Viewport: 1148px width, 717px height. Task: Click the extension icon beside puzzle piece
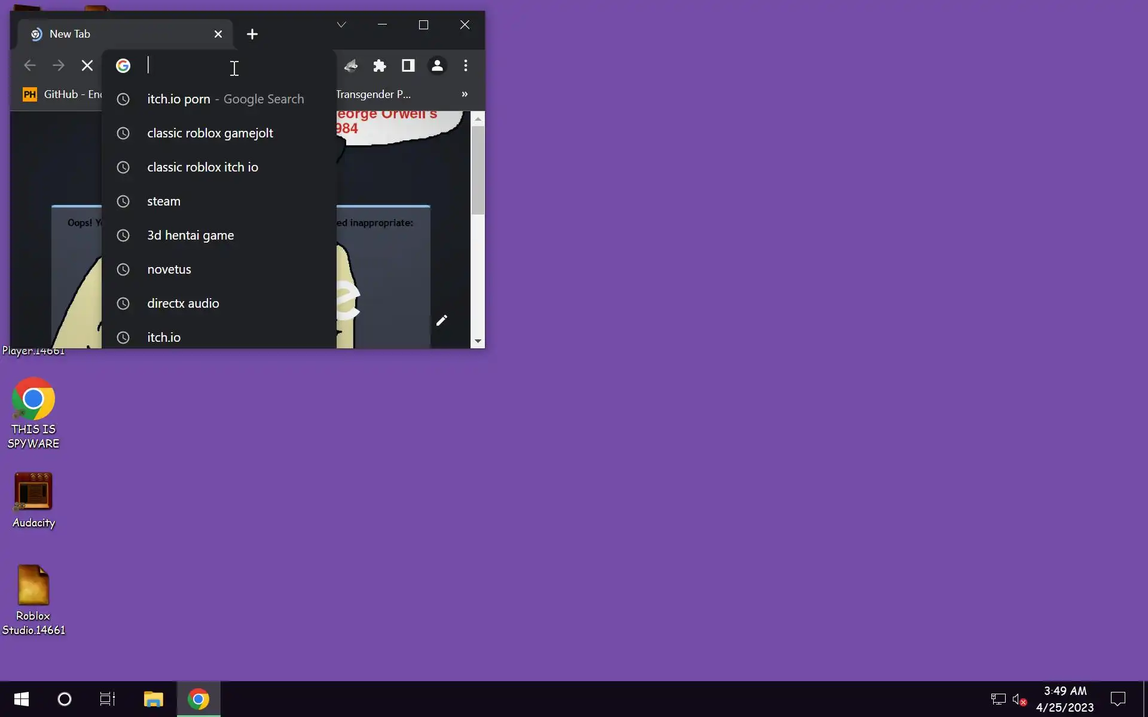(x=351, y=66)
